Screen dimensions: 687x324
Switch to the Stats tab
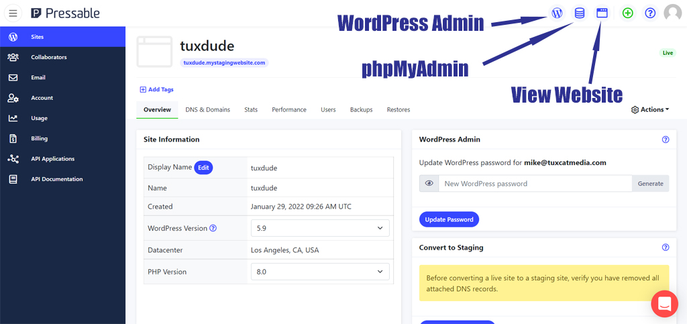coord(251,109)
